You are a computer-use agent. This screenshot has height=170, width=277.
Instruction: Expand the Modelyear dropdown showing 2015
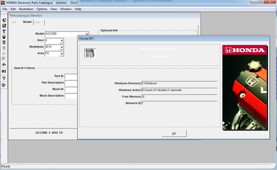(62, 47)
